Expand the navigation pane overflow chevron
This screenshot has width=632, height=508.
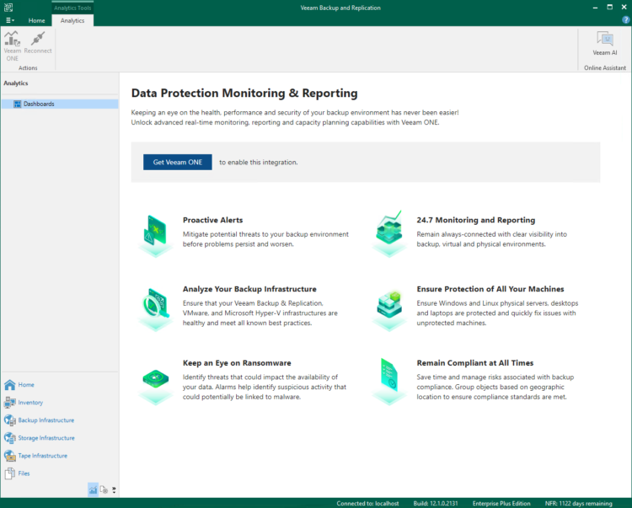coord(114,489)
